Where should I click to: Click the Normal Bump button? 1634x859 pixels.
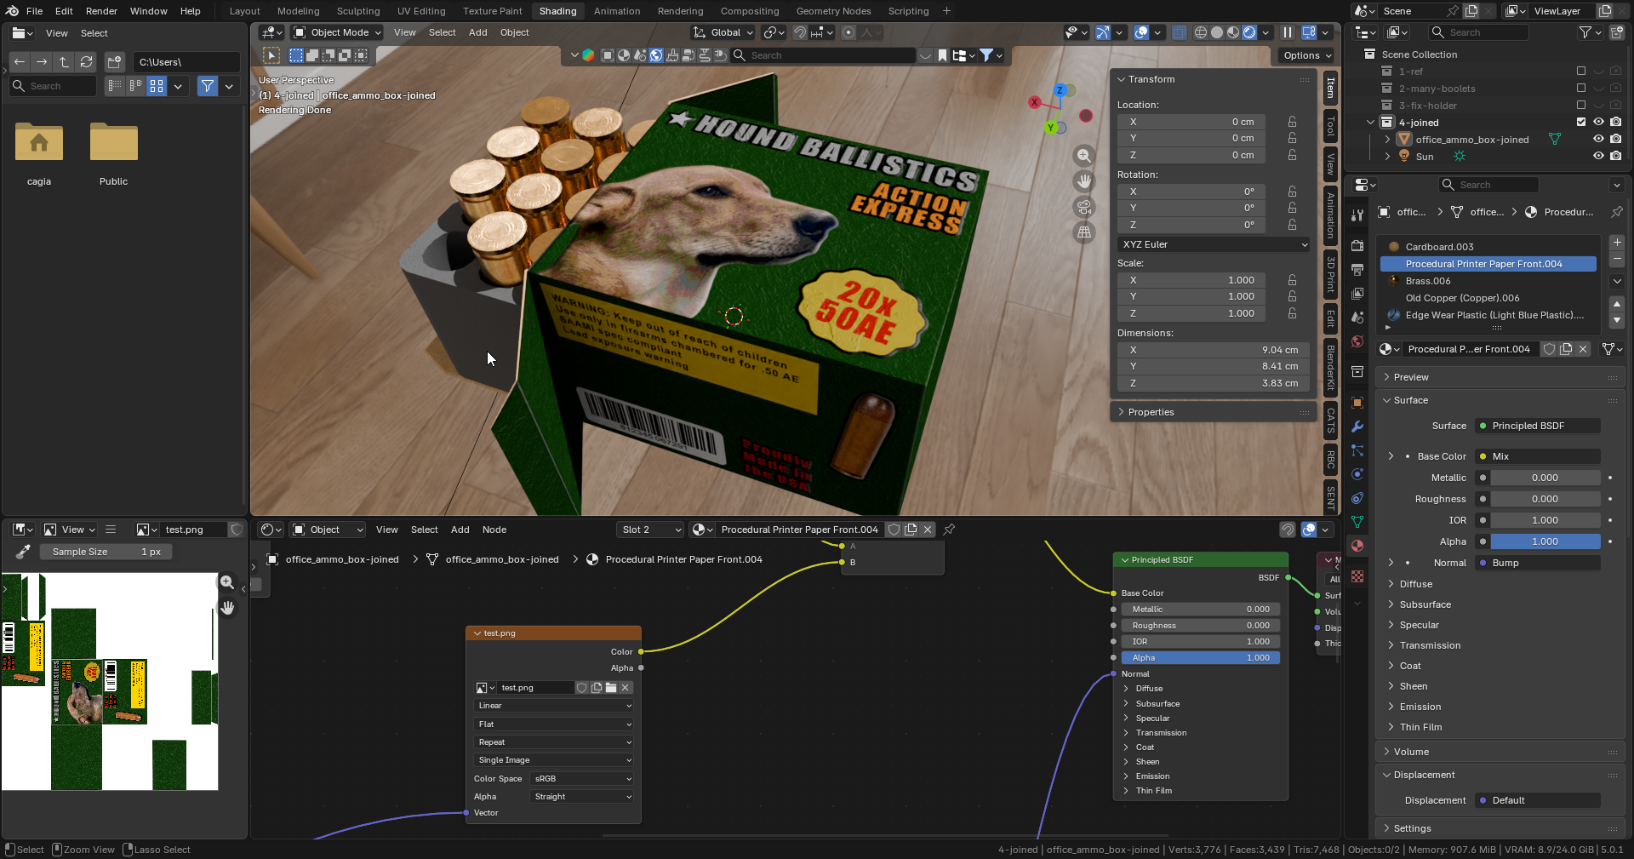1538,563
